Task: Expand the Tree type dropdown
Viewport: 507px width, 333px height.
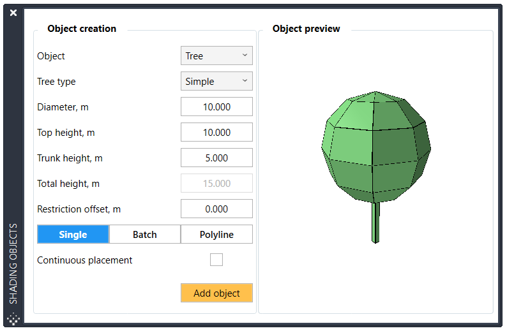Action: pyautogui.click(x=216, y=82)
